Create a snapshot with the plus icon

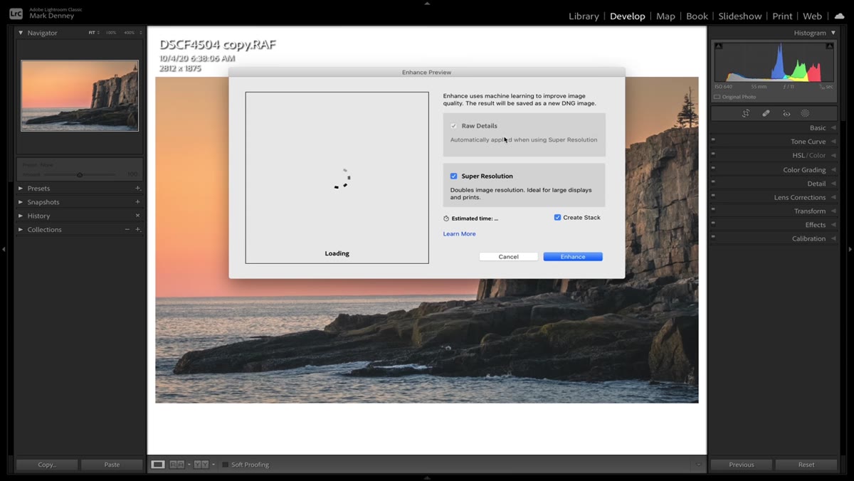tap(137, 202)
